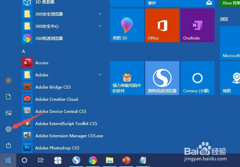Launch Adobe Device Central CS5
The width and height of the screenshot is (240, 167).
coord(63,111)
